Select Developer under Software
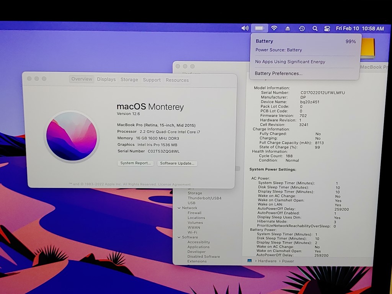The height and width of the screenshot is (294, 392). [x=196, y=252]
